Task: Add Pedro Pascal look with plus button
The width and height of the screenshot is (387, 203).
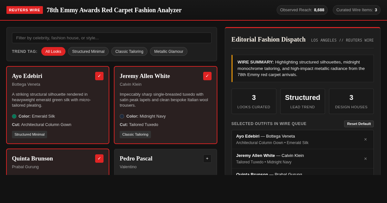Action: (x=207, y=159)
